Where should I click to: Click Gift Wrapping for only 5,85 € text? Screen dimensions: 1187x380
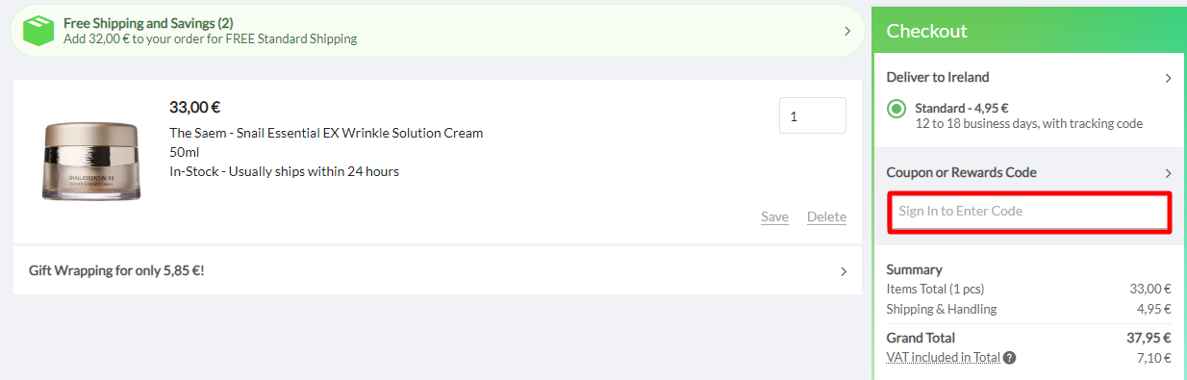[x=116, y=270]
